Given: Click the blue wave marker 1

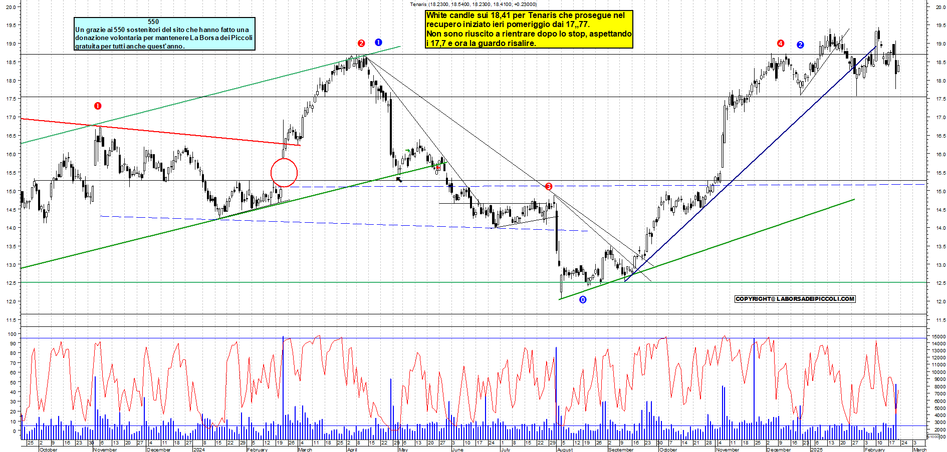Looking at the screenshot, I should coord(378,43).
